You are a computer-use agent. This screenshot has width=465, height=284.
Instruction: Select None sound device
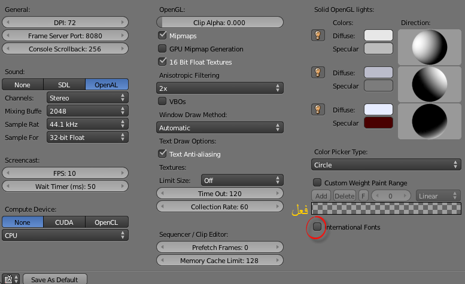coord(23,85)
